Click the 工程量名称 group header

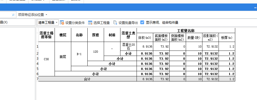click(x=186, y=30)
